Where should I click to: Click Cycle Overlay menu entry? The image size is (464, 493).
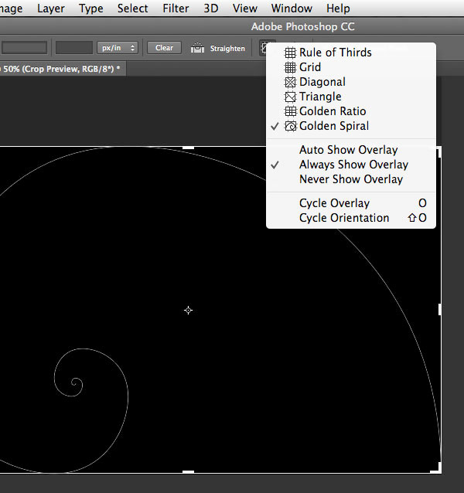tap(334, 203)
